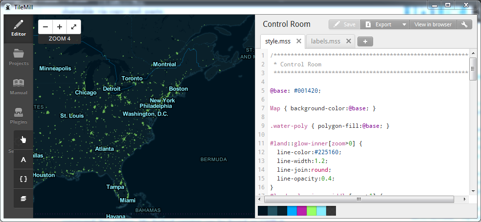Click the scroll-up arrow of code editor
481x222 pixels.
coord(473,52)
